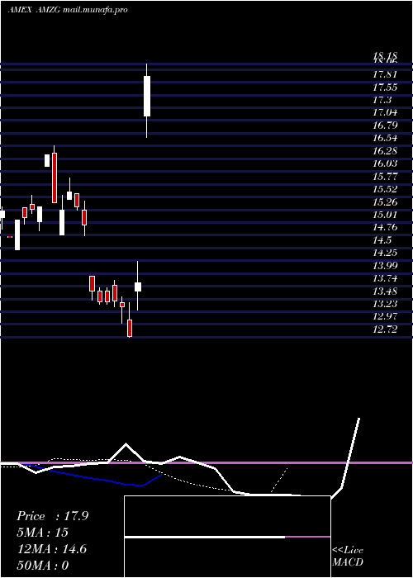Click the 17.3 price axis label
413x578 pixels.
point(382,100)
